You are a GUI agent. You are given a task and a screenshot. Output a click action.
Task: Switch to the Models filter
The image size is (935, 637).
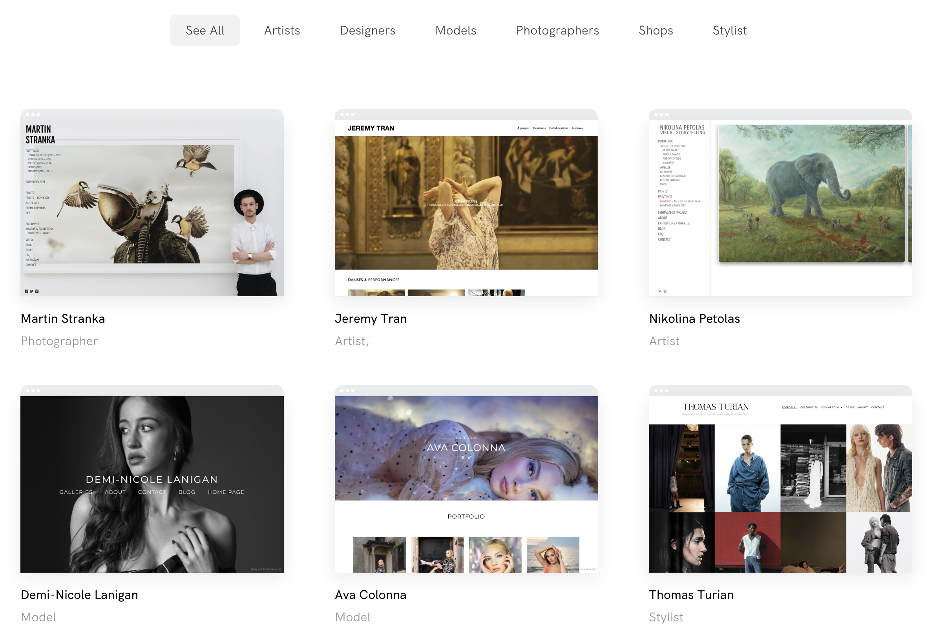click(x=455, y=30)
